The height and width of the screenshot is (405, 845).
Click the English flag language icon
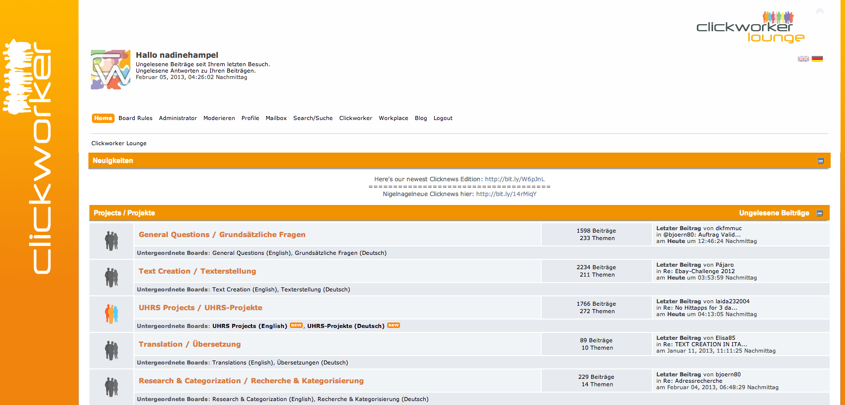click(x=803, y=59)
